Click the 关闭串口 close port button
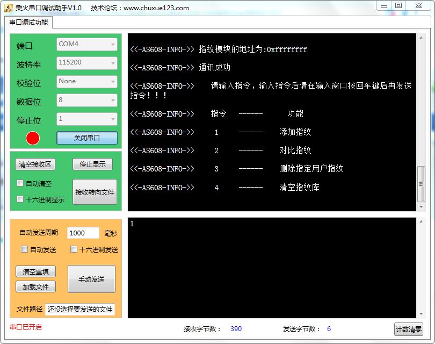 87,138
